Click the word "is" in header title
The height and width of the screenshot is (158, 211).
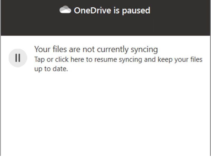click(x=117, y=10)
